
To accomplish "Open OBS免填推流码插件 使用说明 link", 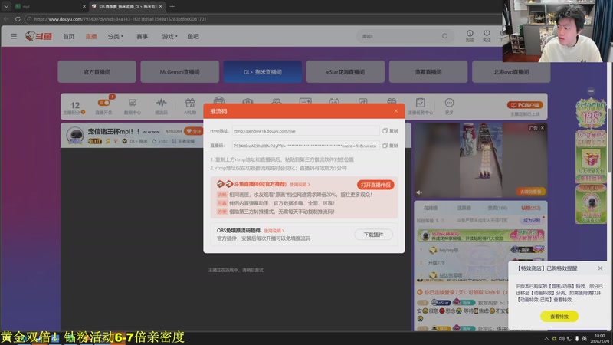I will pos(274,231).
